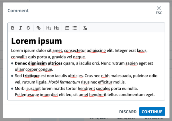Click on the Comment dialog title

tap(18, 11)
